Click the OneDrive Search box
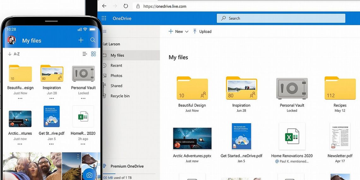Image resolution: width=360 pixels, height=180 pixels. tap(281, 18)
